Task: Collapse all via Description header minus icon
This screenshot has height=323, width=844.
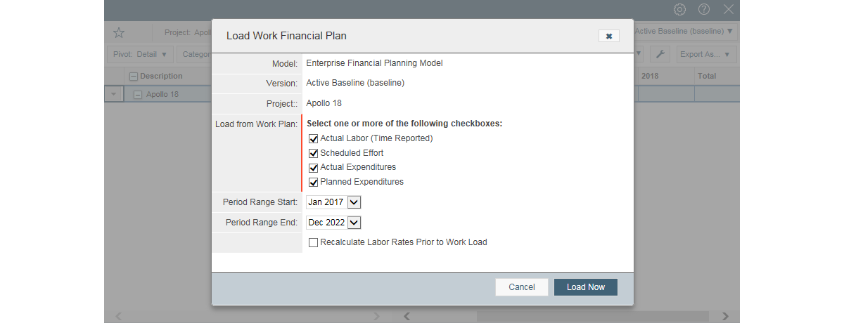Action: point(134,76)
